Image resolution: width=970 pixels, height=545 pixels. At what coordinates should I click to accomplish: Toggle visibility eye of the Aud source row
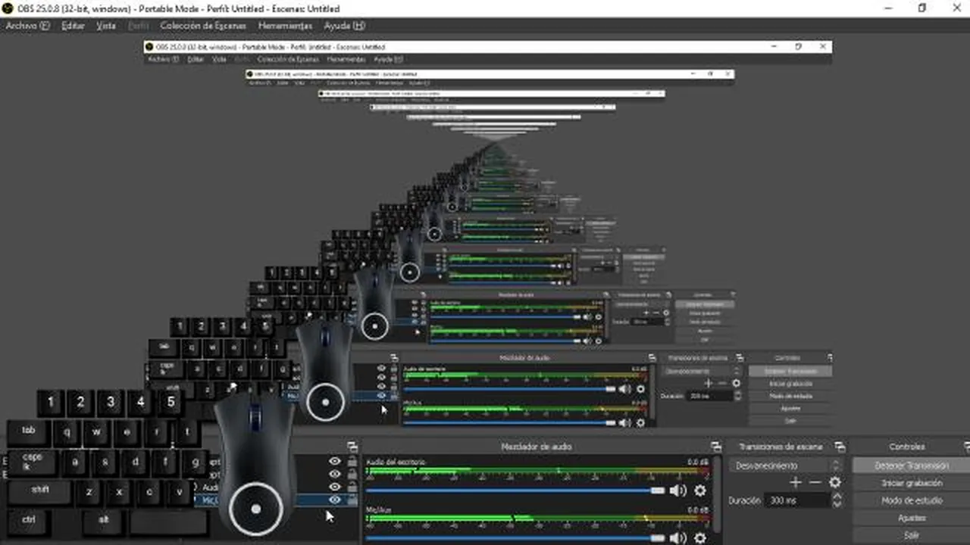(335, 487)
